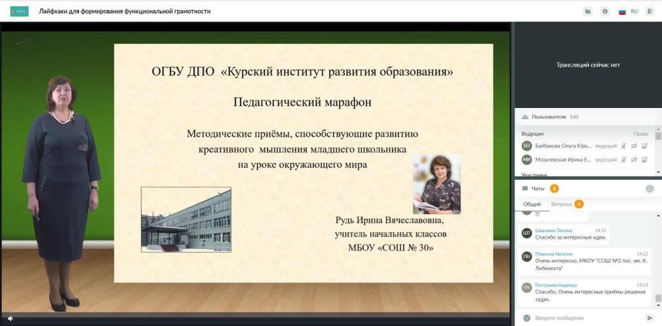This screenshot has width=662, height=326.
Task: Click the ПН avatar in chat
Action: [526, 257]
